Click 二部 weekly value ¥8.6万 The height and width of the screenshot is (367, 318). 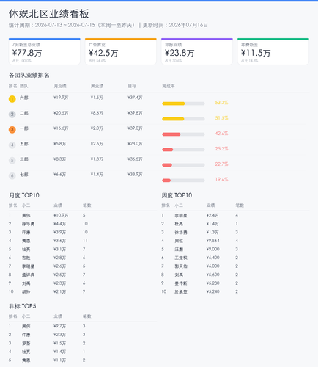(97, 113)
